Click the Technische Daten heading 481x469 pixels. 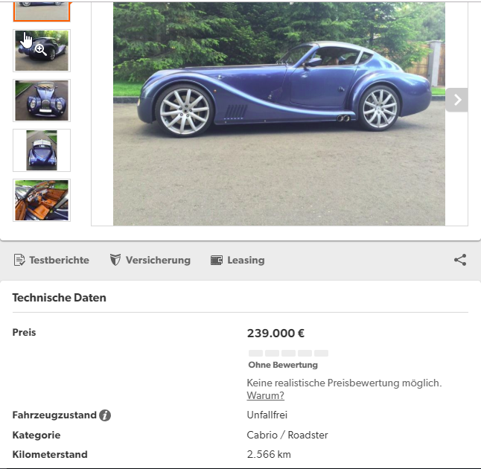(60, 298)
